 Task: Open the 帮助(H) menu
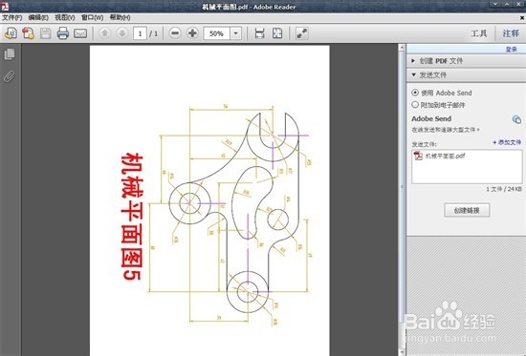(x=121, y=17)
